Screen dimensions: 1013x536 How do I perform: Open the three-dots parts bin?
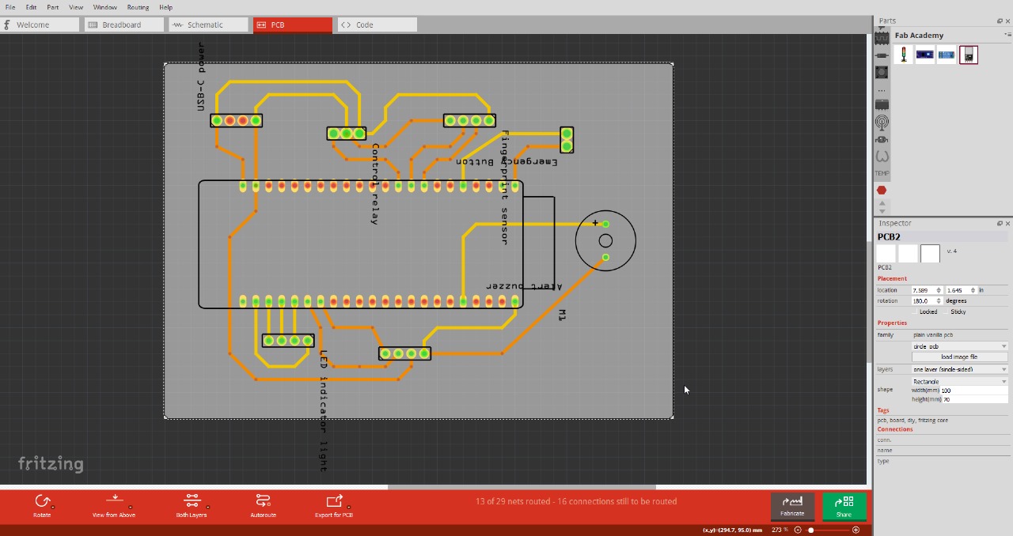click(x=882, y=90)
